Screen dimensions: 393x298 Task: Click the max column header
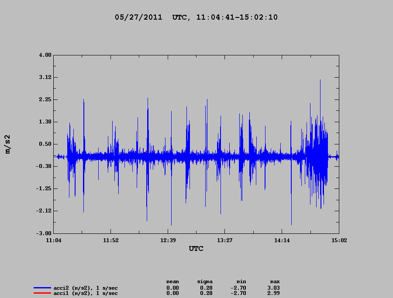275,282
